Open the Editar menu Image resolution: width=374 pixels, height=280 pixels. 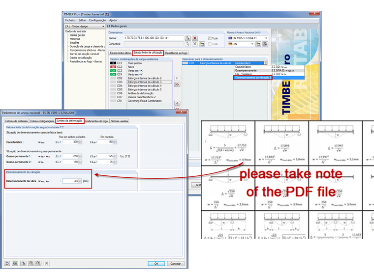[82, 21]
